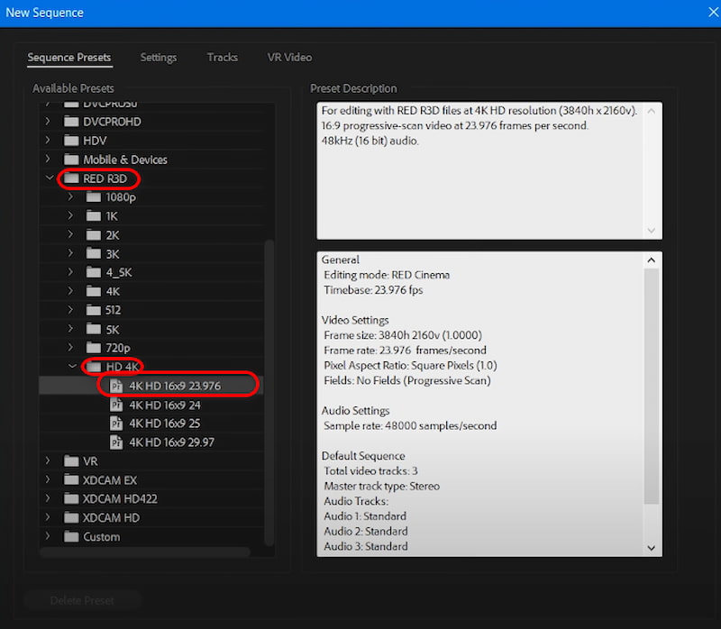Expand the HDV folder chevron

[48, 141]
